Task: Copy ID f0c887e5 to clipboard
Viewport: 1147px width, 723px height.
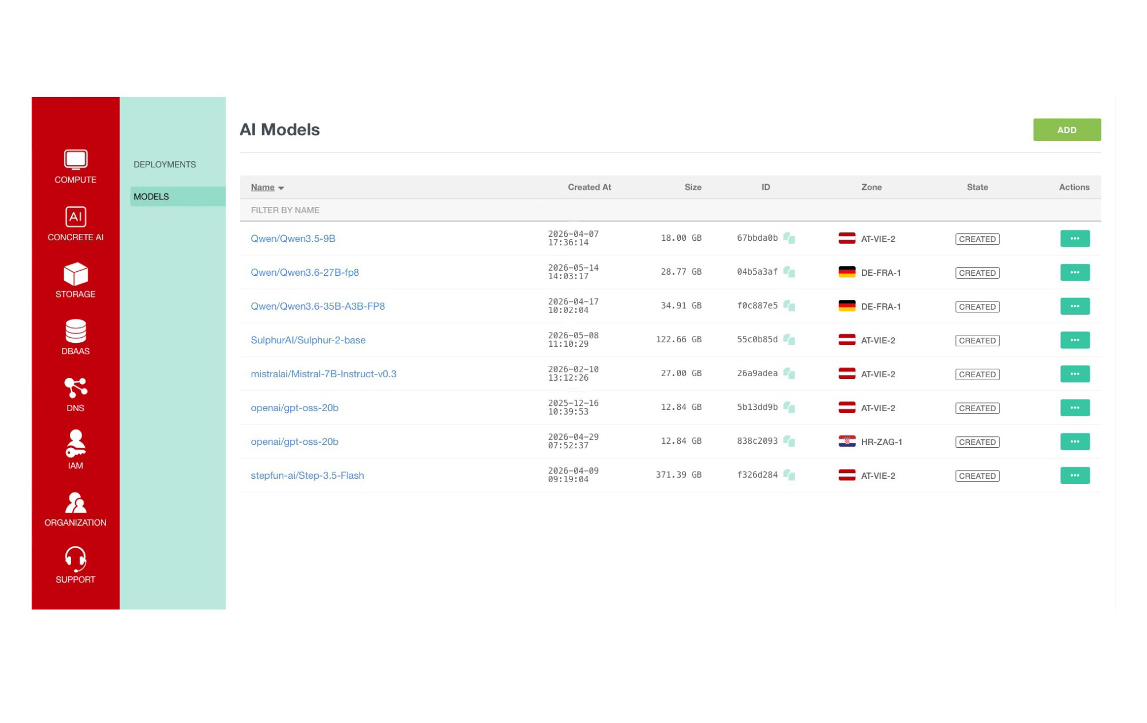Action: click(x=789, y=306)
